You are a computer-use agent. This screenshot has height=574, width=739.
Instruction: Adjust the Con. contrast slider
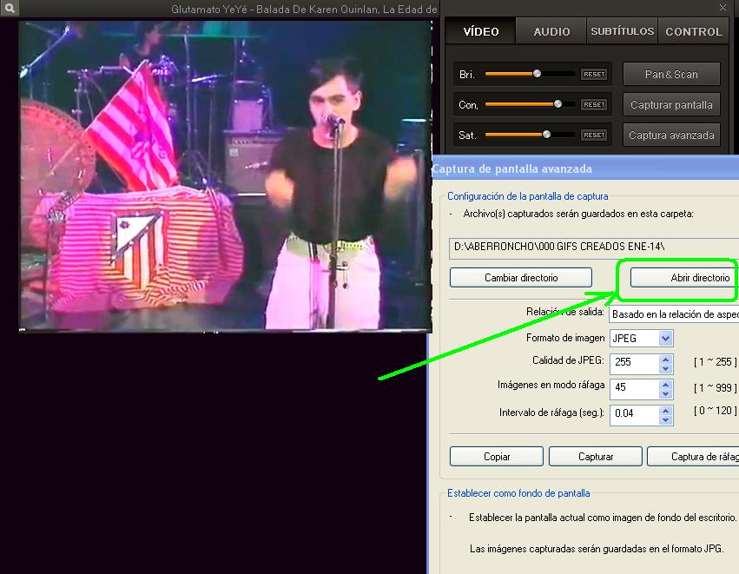(x=529, y=104)
